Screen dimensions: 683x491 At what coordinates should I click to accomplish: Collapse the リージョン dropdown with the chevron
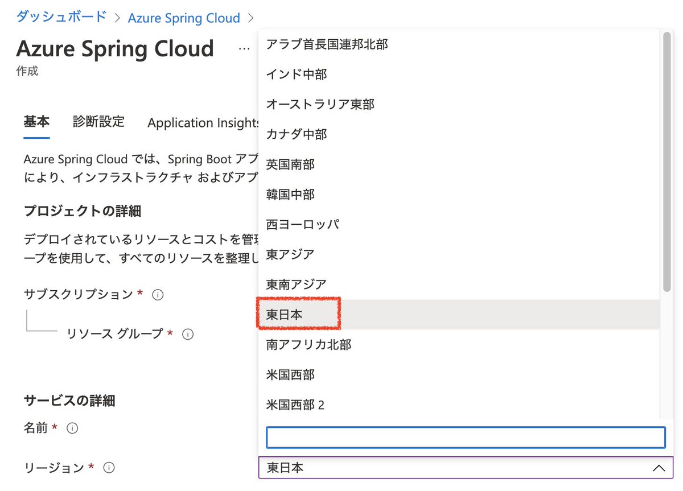pyautogui.click(x=659, y=468)
